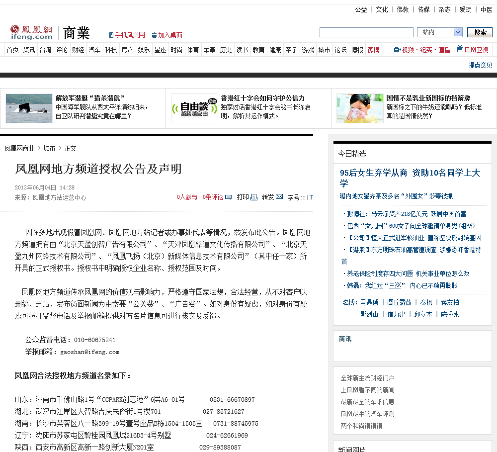Open headline 国情不是乳业新国标的挡箭牌
This screenshot has height=452, width=497.
click(428, 98)
